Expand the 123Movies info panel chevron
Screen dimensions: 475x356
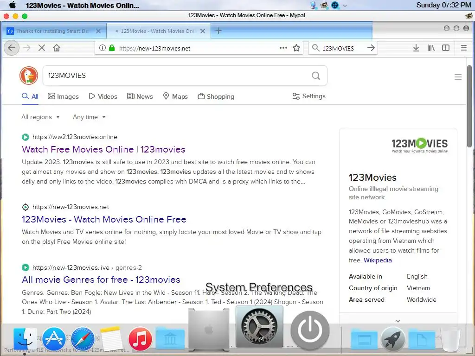click(398, 321)
